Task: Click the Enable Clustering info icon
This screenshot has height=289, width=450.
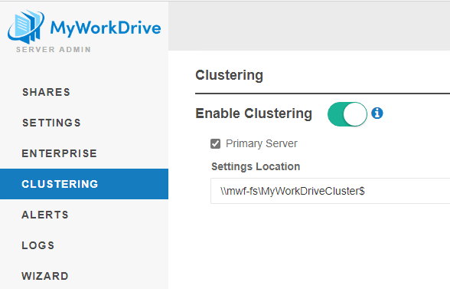Action: tap(377, 113)
